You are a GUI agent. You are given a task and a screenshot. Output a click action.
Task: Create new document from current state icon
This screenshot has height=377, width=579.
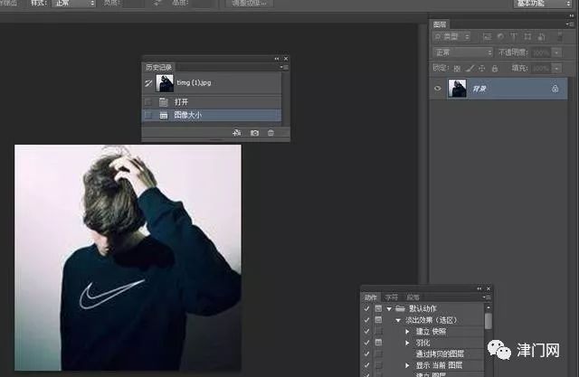pyautogui.click(x=236, y=133)
